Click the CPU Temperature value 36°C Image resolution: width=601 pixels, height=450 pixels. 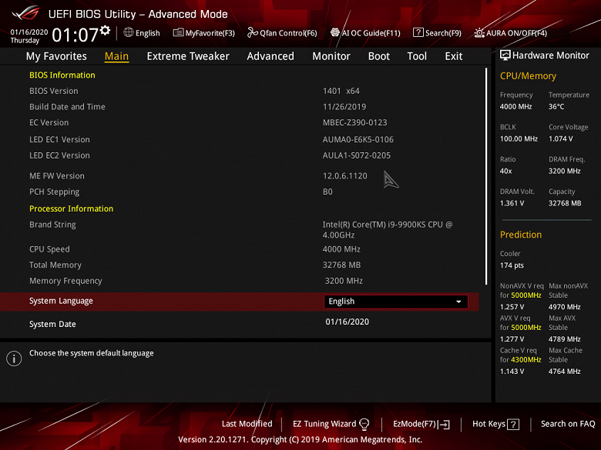click(556, 106)
